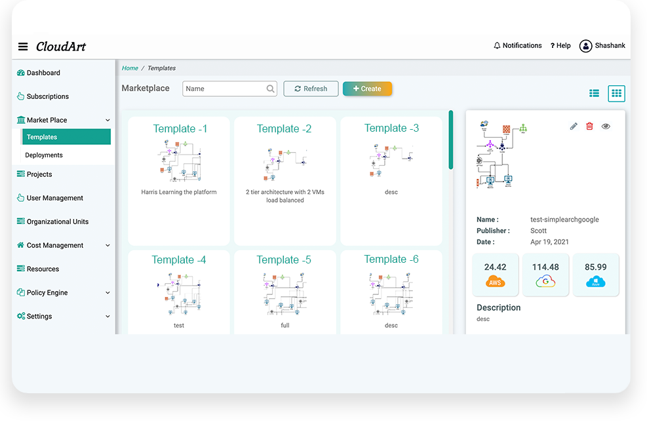Click the template list vertical scrollbar
The image size is (647, 445).
(451, 140)
